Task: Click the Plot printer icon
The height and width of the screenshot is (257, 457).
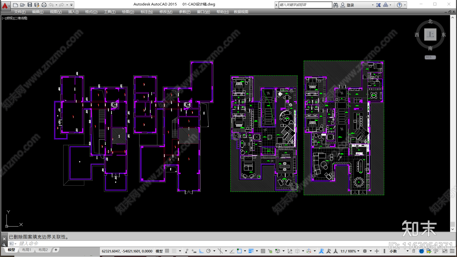Action: (x=44, y=5)
